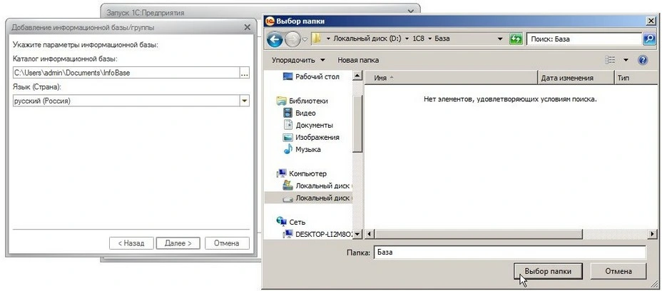Click the blue Back navigation arrow
The image size is (662, 291).
click(275, 39)
